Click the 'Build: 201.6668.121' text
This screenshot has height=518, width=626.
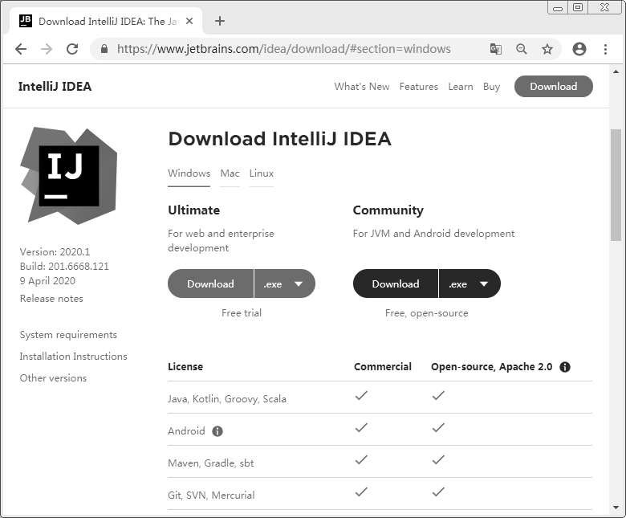(64, 266)
